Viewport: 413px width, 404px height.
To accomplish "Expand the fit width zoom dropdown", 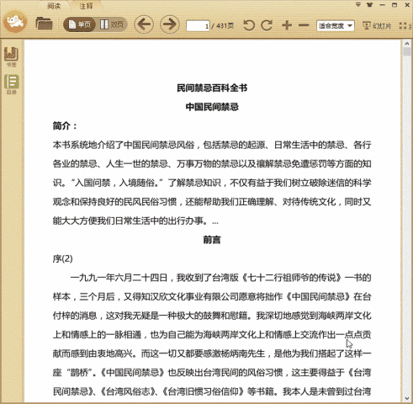I will [335, 26].
